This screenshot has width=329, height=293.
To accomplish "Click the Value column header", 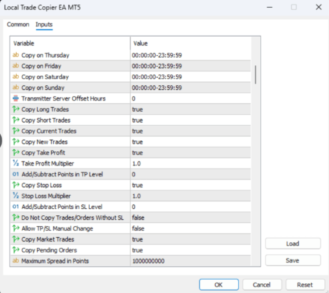I will click(x=191, y=43).
